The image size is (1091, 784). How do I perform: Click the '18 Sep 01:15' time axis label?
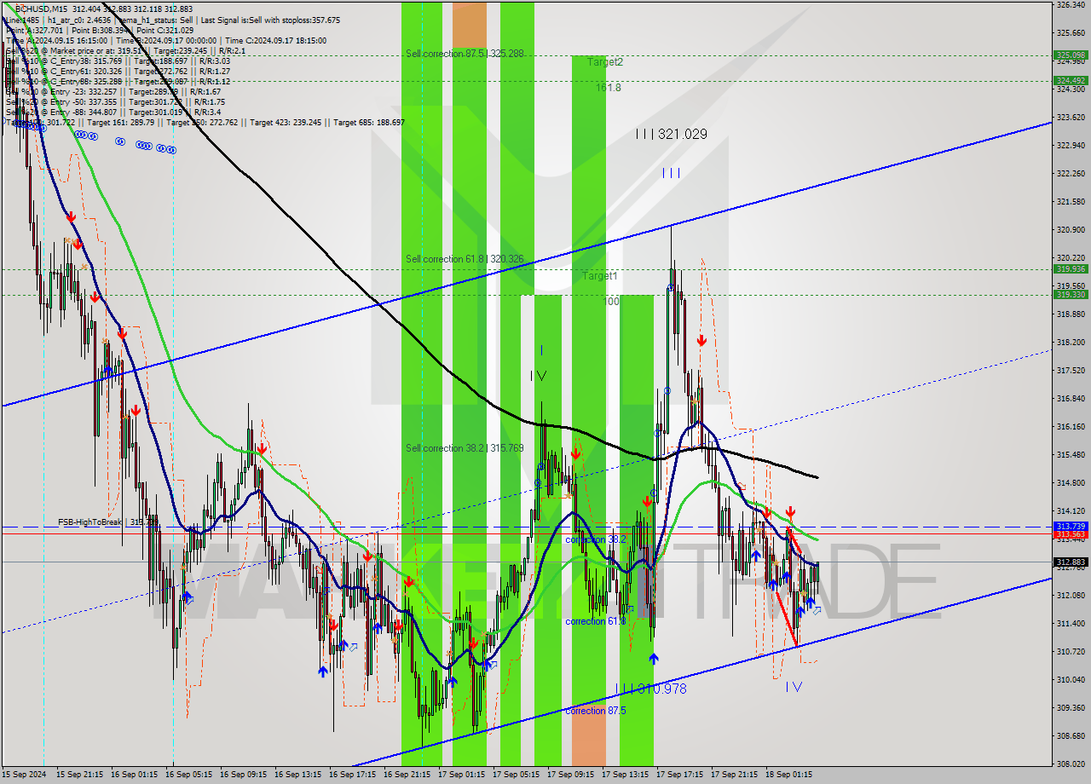(x=788, y=775)
